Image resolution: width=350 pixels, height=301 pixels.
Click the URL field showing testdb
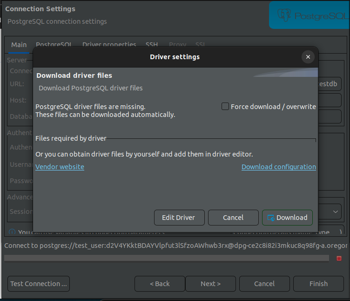[330, 84]
